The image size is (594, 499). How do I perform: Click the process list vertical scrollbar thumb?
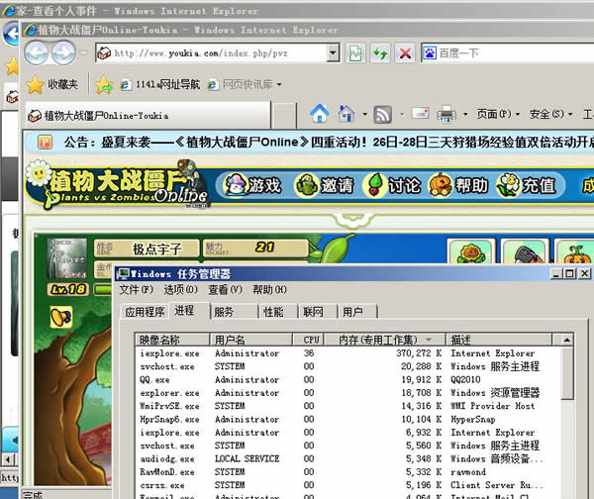[566, 373]
